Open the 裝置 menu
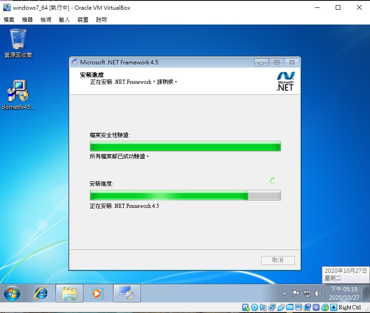Viewport: 370px width, 313px height. pyautogui.click(x=83, y=20)
